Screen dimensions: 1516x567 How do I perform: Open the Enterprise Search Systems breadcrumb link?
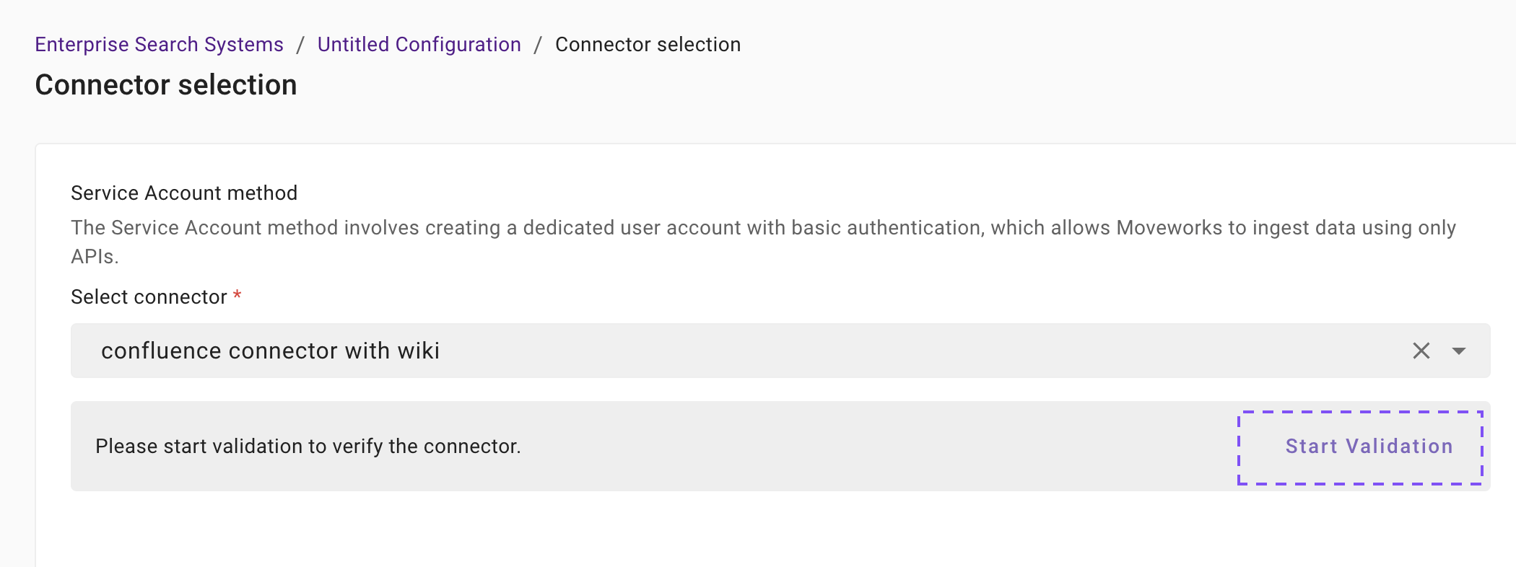159,45
